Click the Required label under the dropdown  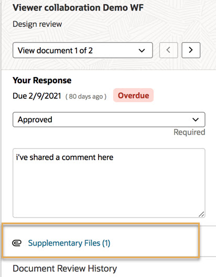coord(189,132)
